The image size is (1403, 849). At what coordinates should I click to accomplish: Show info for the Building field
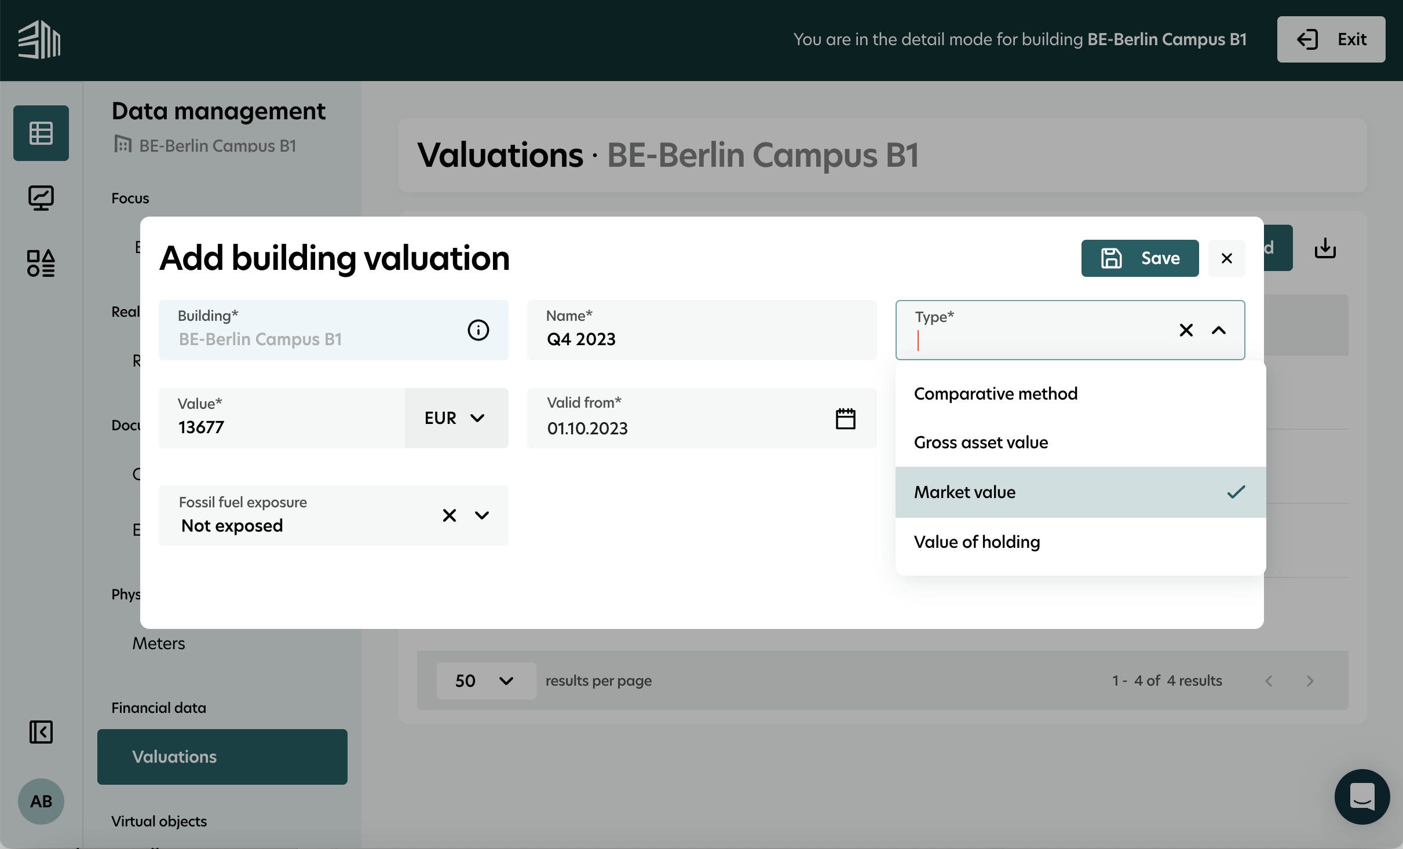[478, 330]
